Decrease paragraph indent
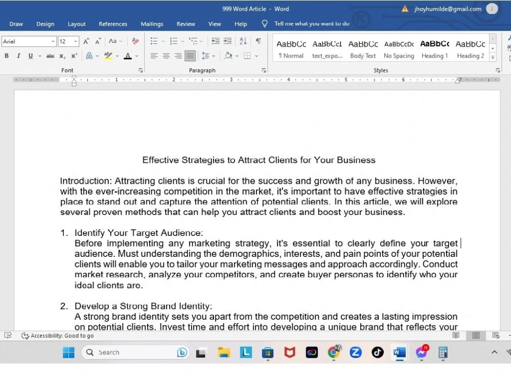The width and height of the screenshot is (511, 383). (216, 41)
